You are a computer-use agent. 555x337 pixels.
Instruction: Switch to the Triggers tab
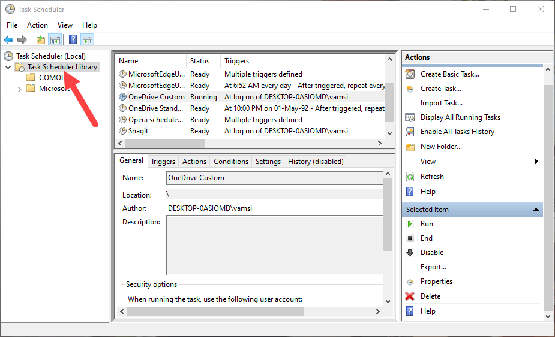point(163,162)
